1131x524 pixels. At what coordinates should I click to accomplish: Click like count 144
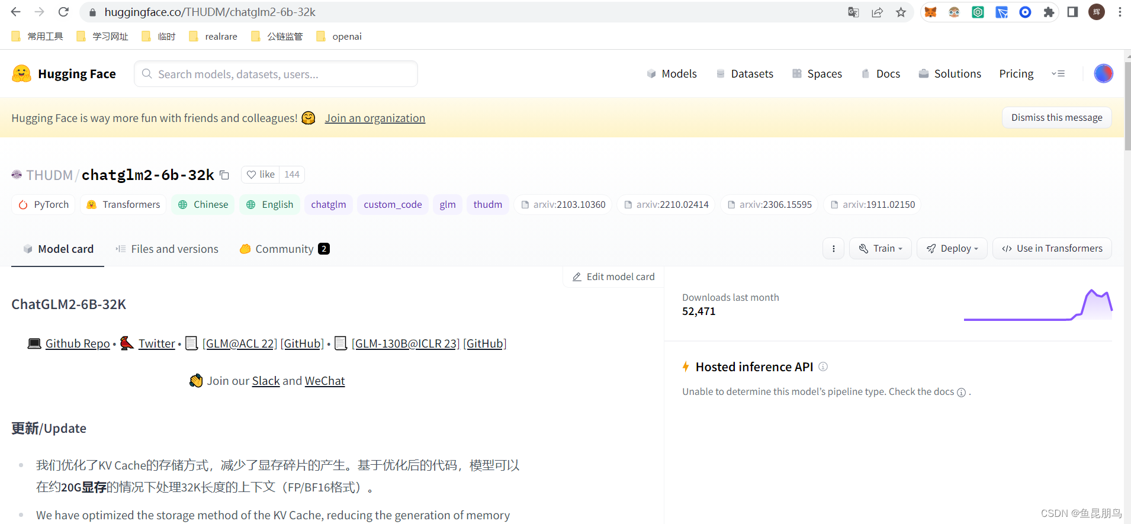tap(292, 175)
